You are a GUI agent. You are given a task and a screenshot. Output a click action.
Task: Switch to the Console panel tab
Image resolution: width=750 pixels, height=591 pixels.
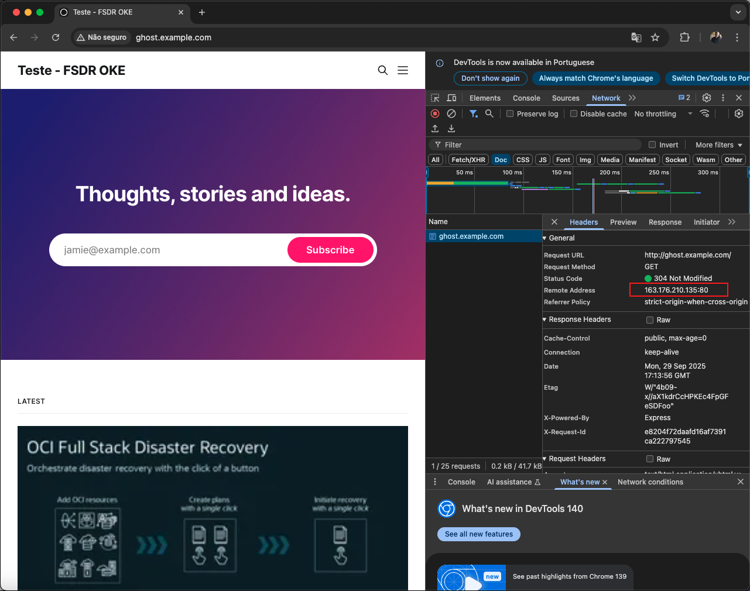526,98
